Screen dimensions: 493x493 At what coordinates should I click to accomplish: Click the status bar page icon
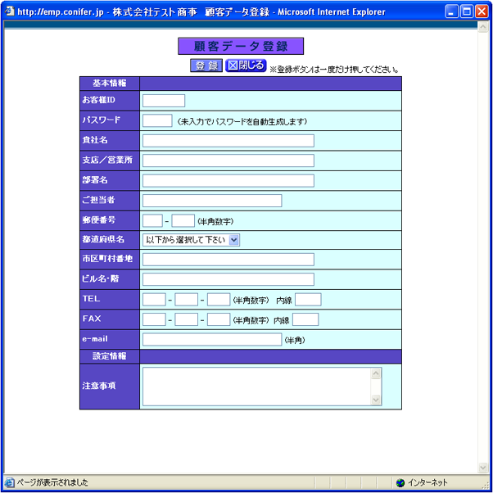(10, 482)
